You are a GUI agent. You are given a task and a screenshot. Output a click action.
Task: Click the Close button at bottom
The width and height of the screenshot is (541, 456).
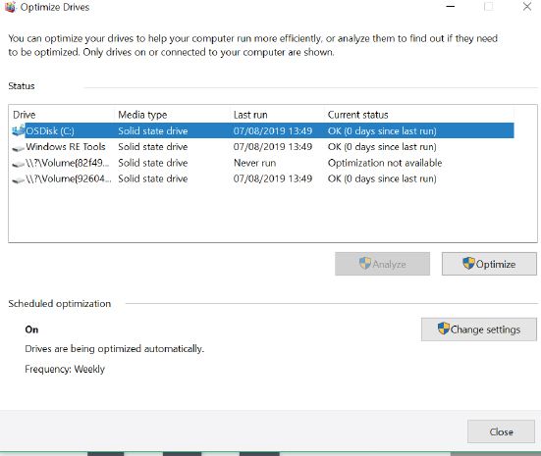(x=501, y=431)
